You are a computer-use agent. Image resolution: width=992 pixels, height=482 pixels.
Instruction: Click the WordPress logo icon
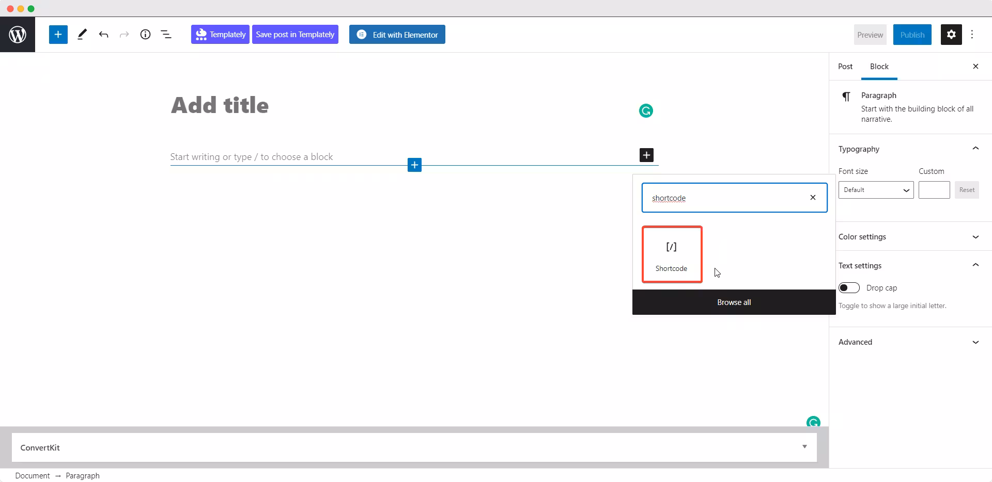click(18, 35)
